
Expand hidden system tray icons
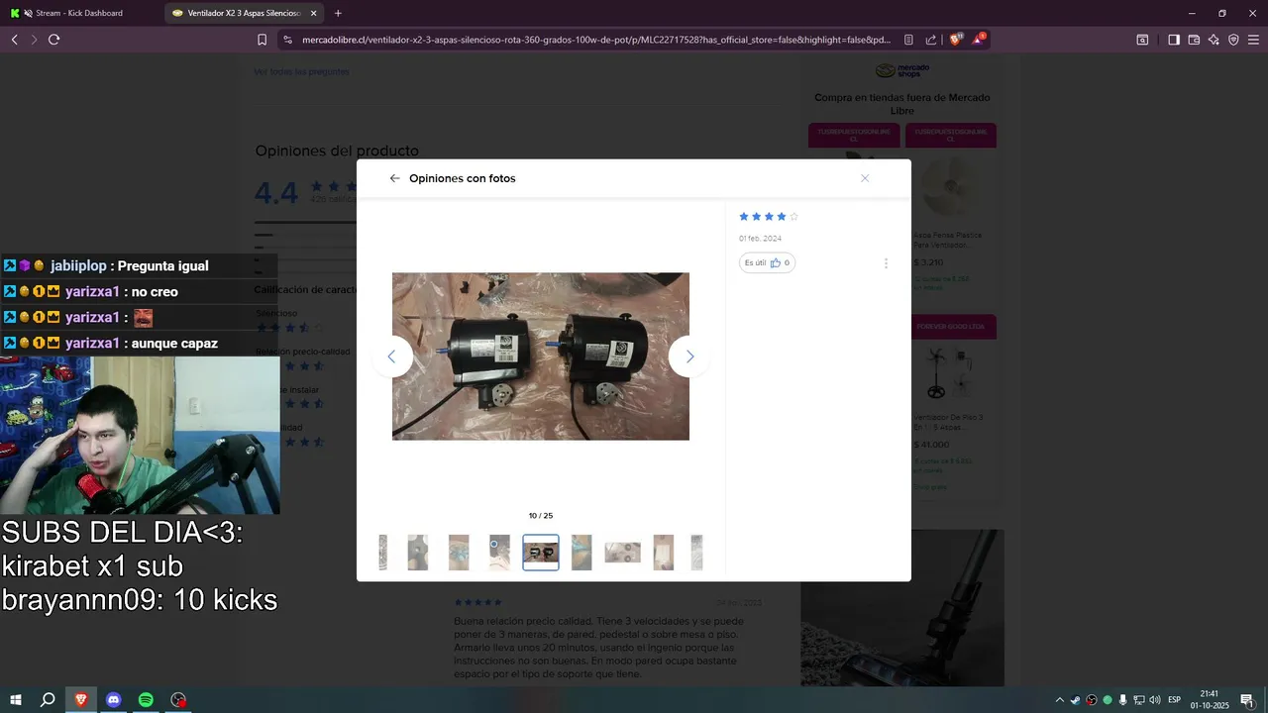tap(1060, 700)
